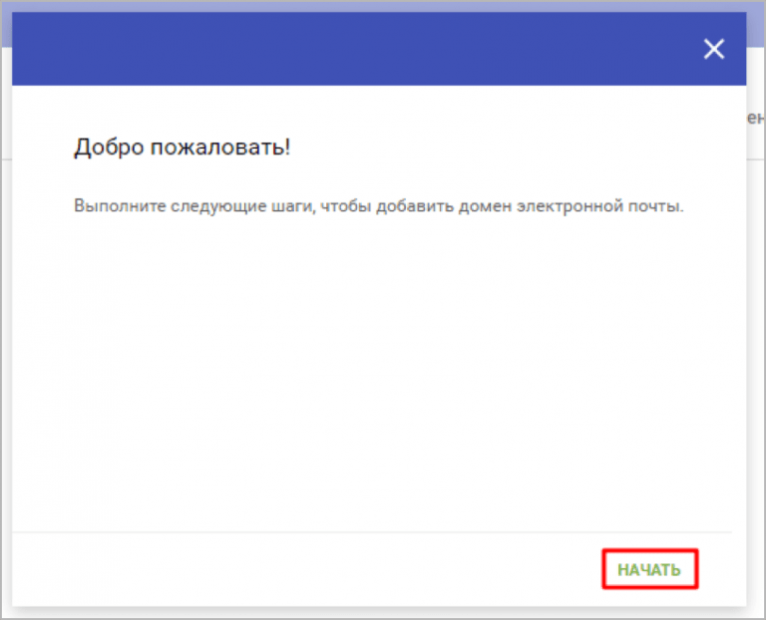Viewport: 766px width, 620px height.
Task: Click the partially hidden text behind the dialog
Action: click(x=755, y=118)
